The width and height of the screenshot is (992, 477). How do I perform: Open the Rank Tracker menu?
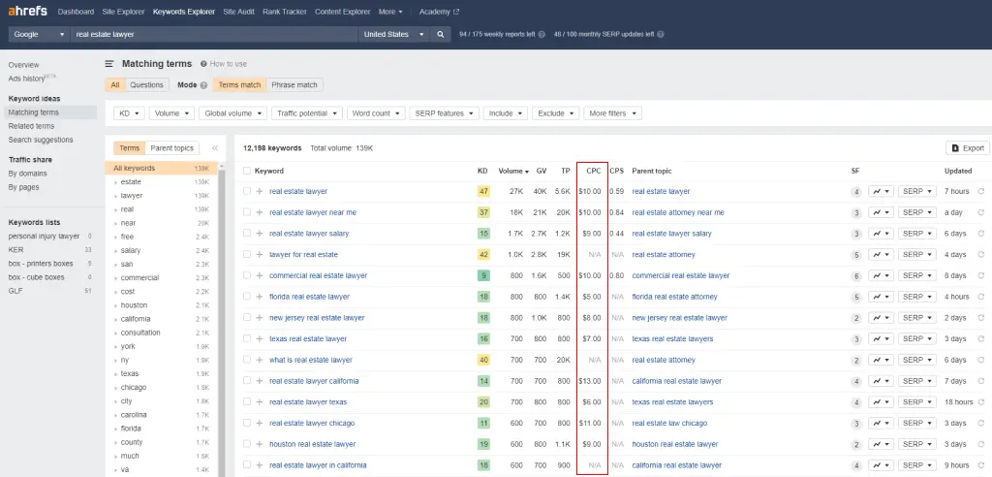coord(285,12)
